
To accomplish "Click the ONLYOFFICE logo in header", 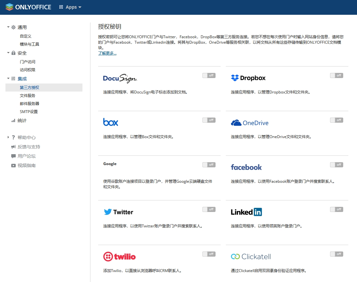I will [28, 7].
